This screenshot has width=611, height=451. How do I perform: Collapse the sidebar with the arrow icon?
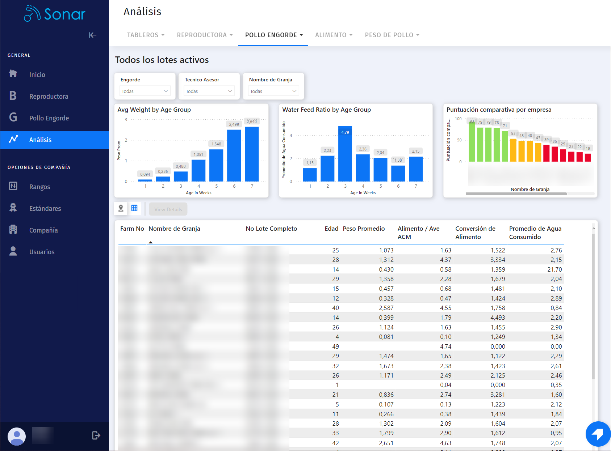tap(93, 35)
